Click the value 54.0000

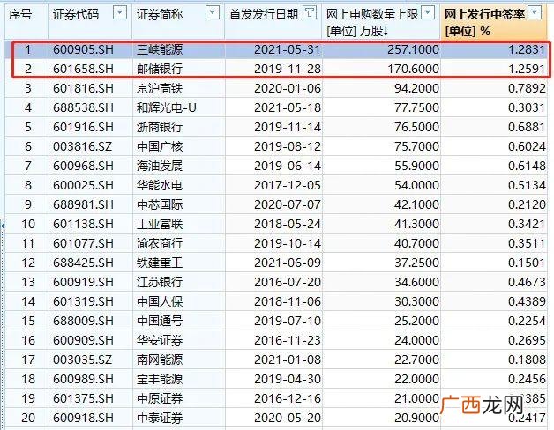point(416,185)
